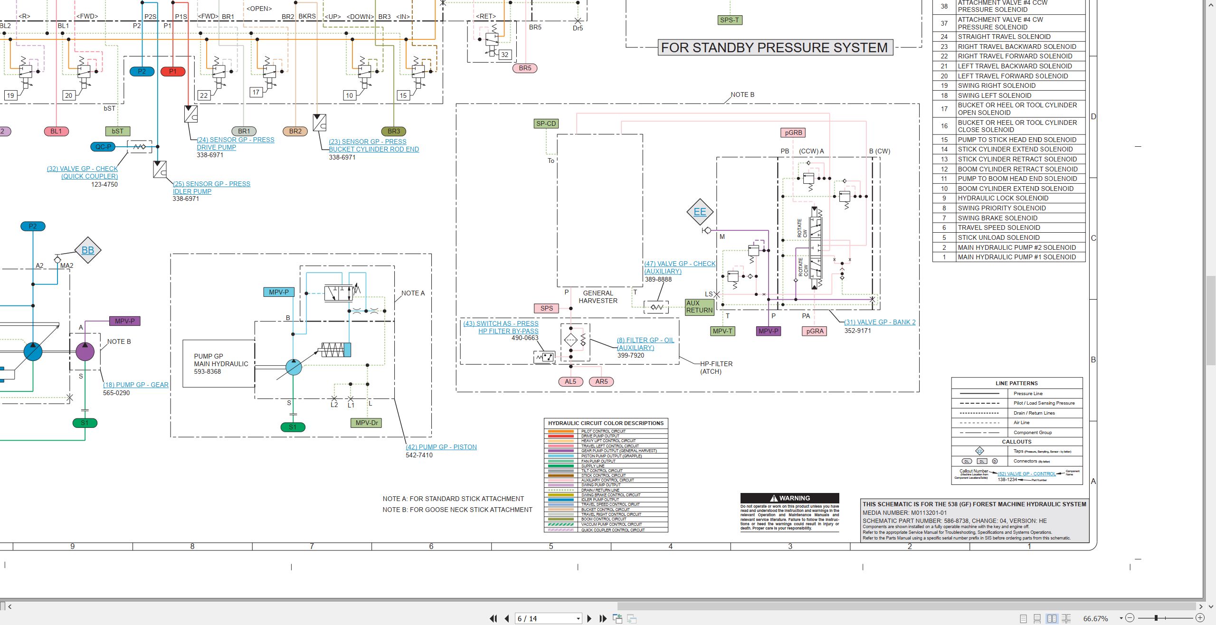1216x625 pixels.
Task: Click solenoid callout number 19
Action: click(x=10, y=95)
